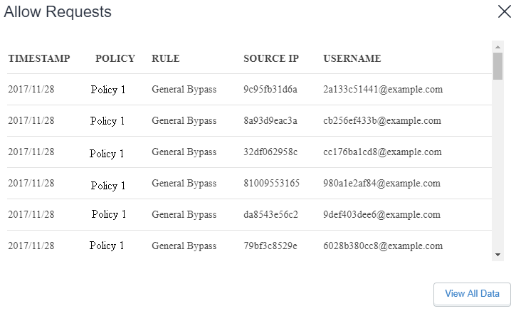Click Policy 1 in 79bf3c8529e row
516x311 pixels.
[x=107, y=246]
